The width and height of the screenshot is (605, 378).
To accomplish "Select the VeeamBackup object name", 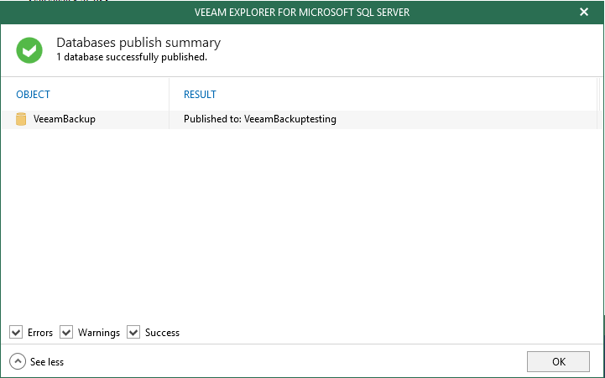I will click(x=65, y=119).
